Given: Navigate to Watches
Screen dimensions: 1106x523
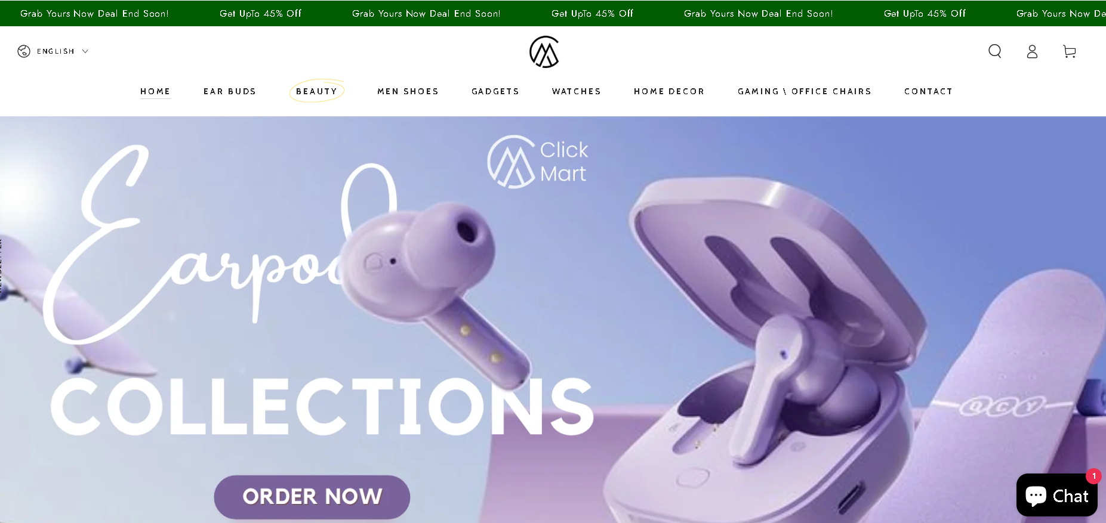Looking at the screenshot, I should point(577,91).
